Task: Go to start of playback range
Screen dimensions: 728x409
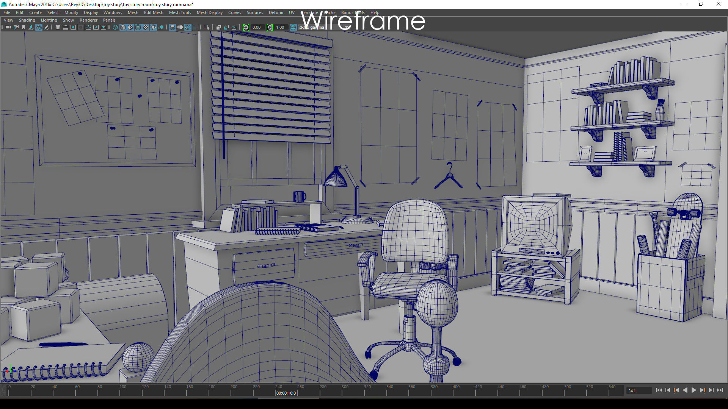Action: click(x=659, y=390)
